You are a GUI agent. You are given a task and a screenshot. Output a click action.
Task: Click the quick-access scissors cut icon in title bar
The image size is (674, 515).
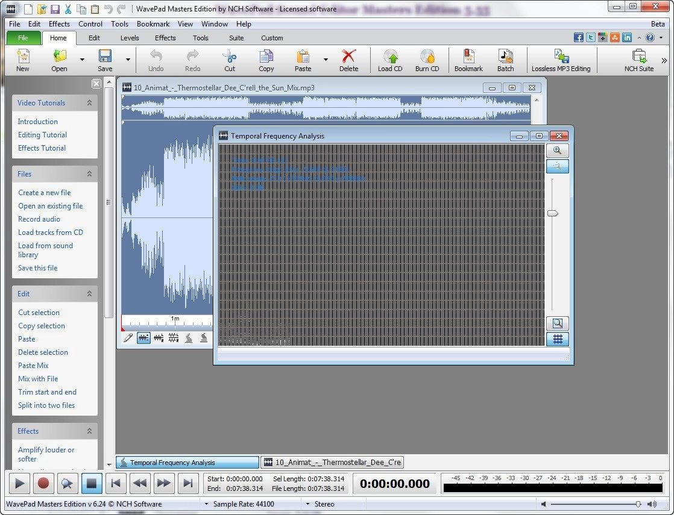pos(68,8)
